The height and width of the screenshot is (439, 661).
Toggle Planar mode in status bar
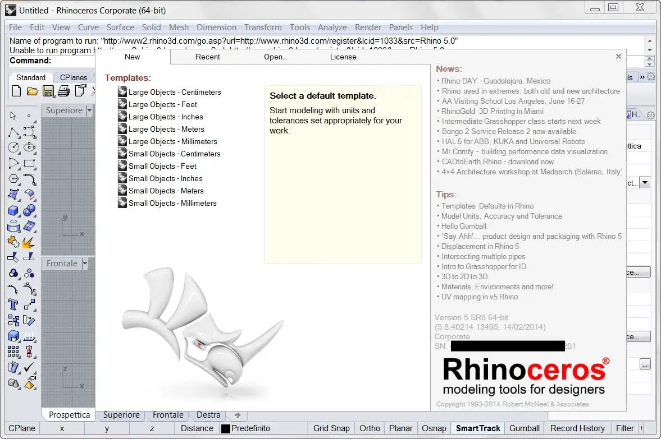[400, 428]
